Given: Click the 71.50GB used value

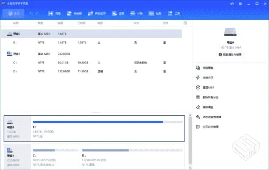Looking at the screenshot, I should [83, 71].
